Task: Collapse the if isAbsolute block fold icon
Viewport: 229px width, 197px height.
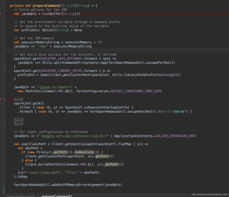Action: click(5, 152)
